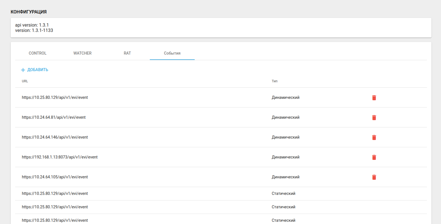Delete the 192.168.1.13:8073 event URL
The height and width of the screenshot is (224, 441).
[x=374, y=157]
